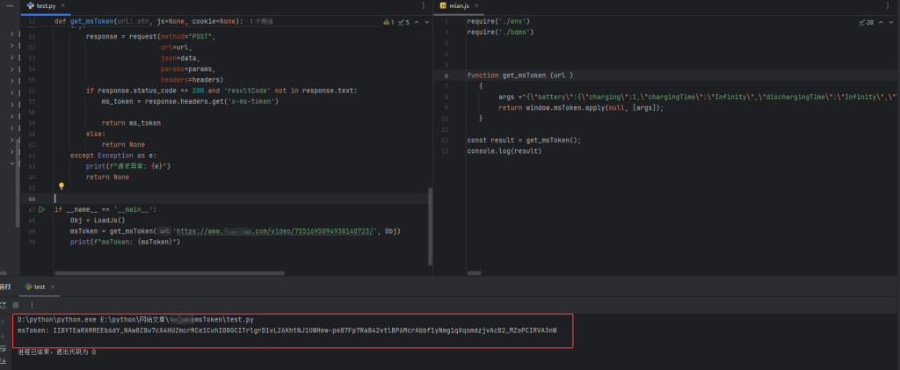
Task: Close the test.py editor tab
Action: 64,5
